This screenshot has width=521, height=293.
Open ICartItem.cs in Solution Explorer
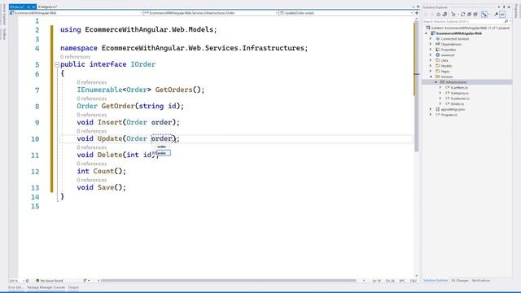[457, 88]
